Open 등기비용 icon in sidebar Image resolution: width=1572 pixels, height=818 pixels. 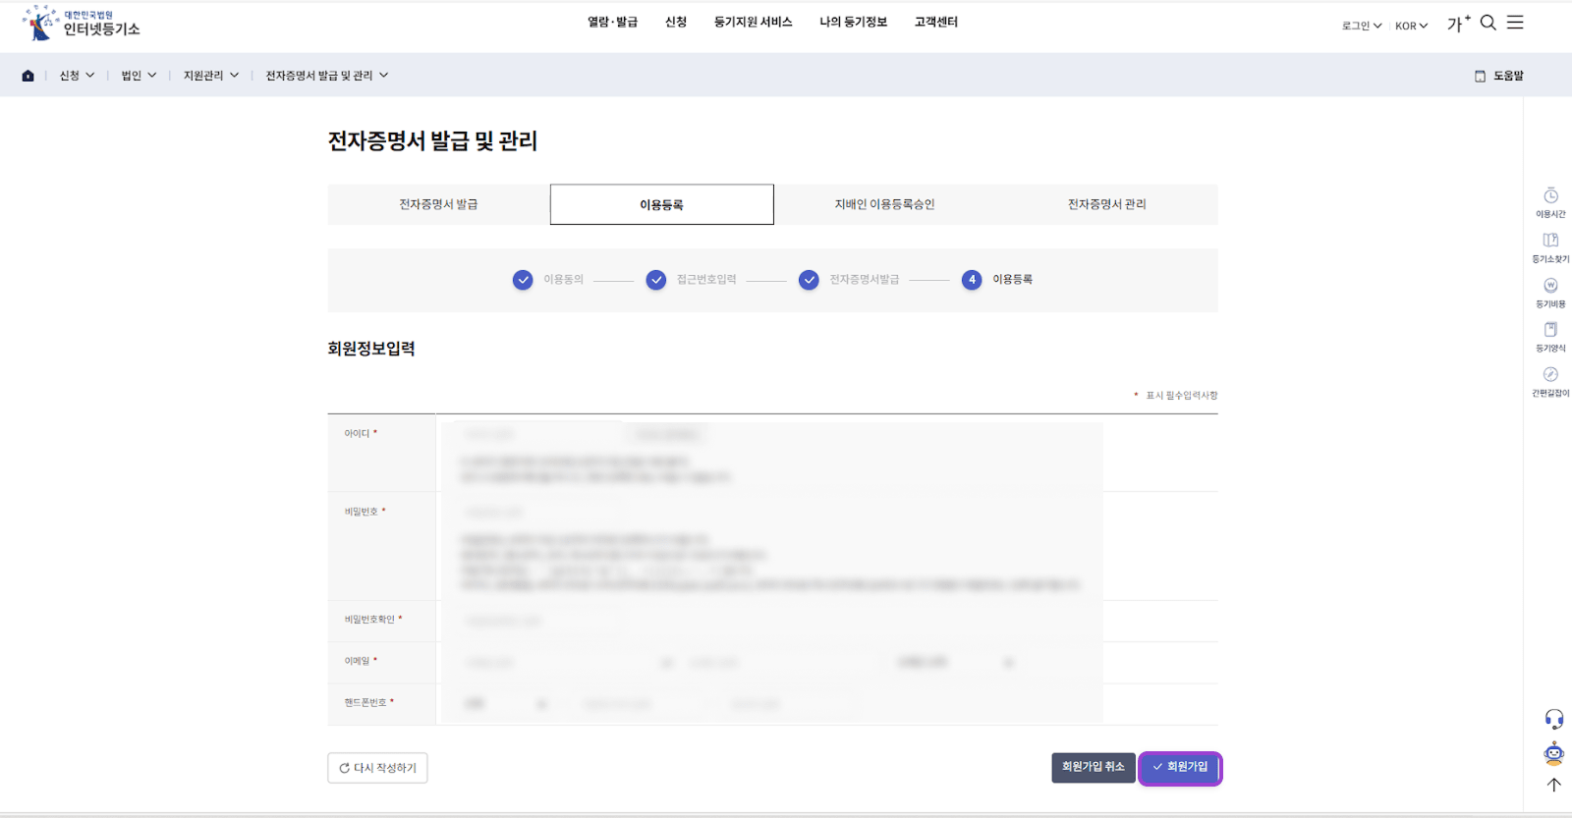pyautogui.click(x=1550, y=293)
